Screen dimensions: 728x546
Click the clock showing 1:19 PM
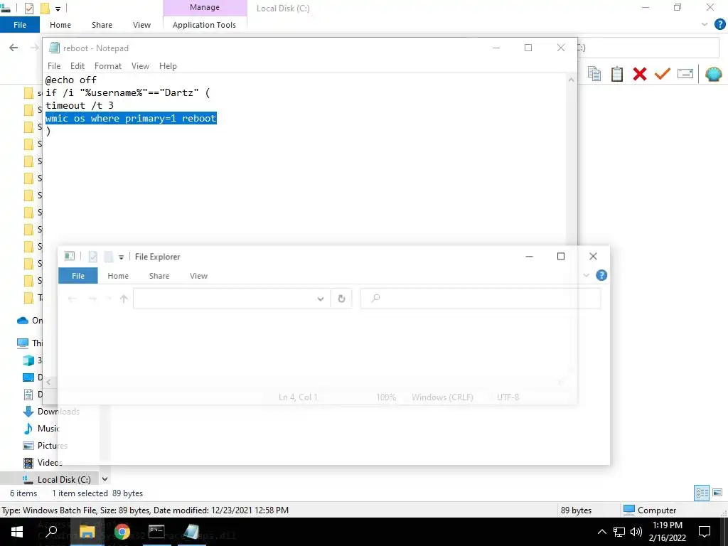click(667, 525)
